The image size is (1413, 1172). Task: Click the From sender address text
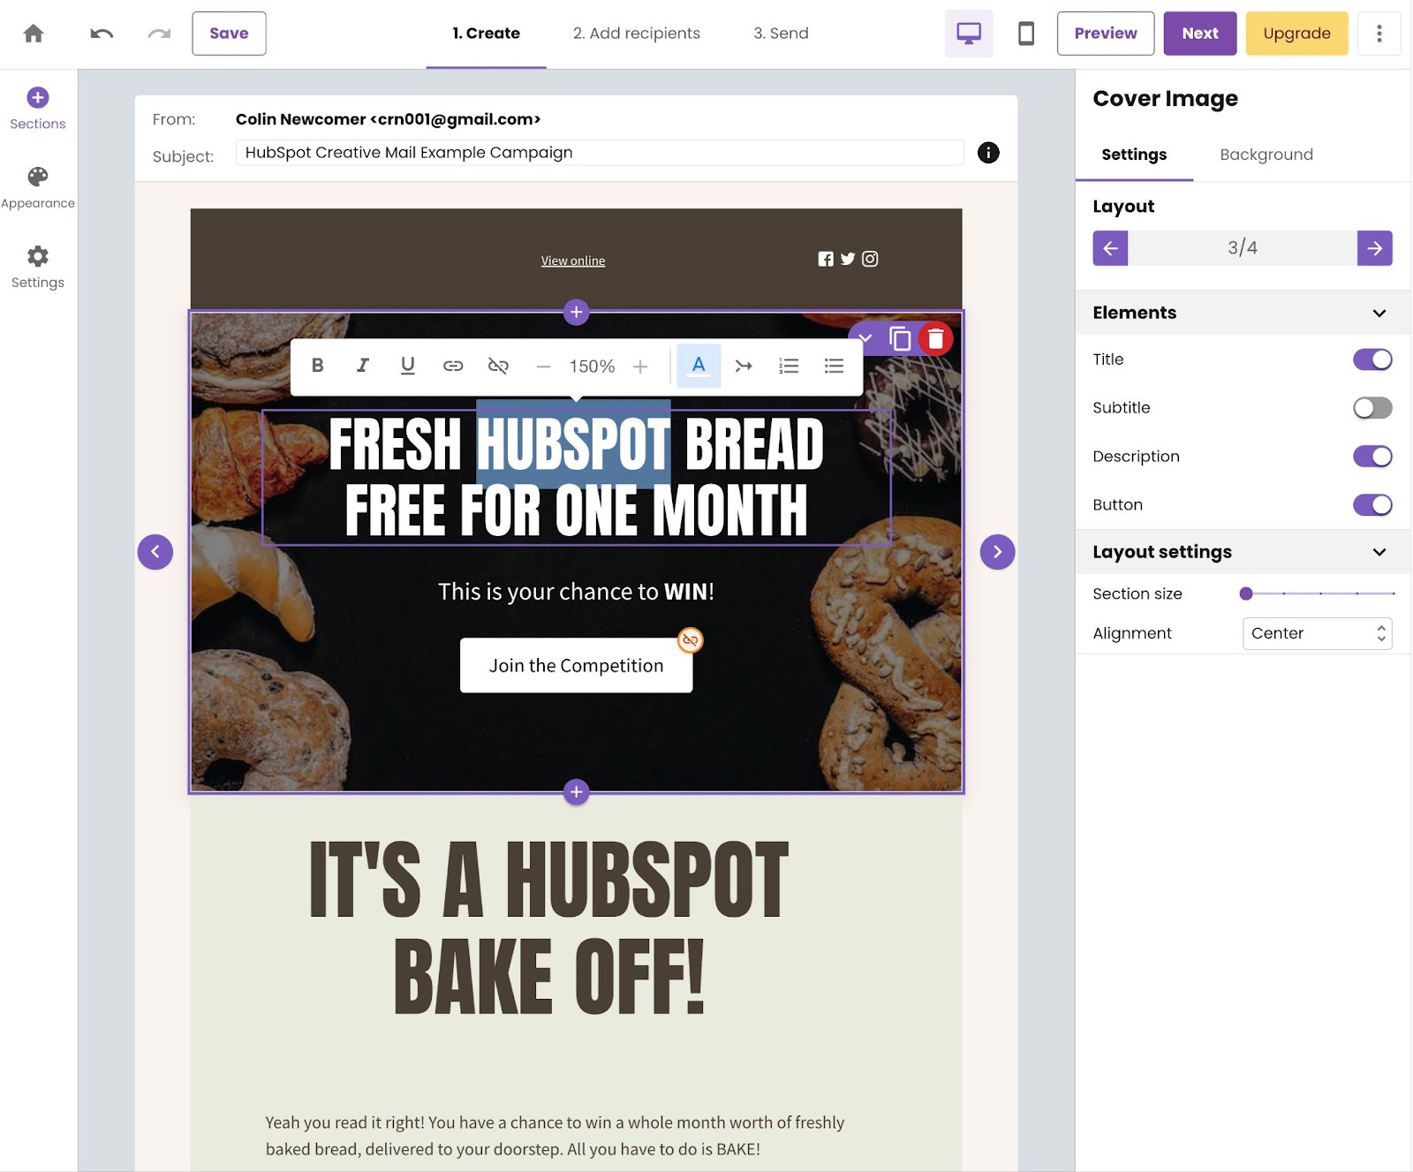[x=388, y=119]
